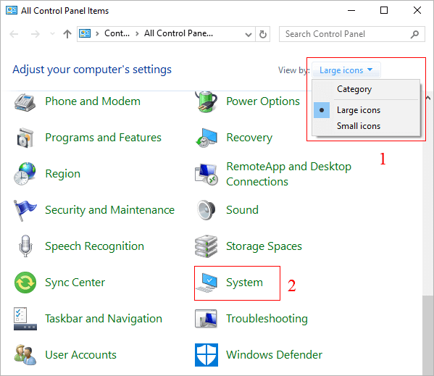Click the System computer icon
The height and width of the screenshot is (376, 434).
pyautogui.click(x=206, y=283)
